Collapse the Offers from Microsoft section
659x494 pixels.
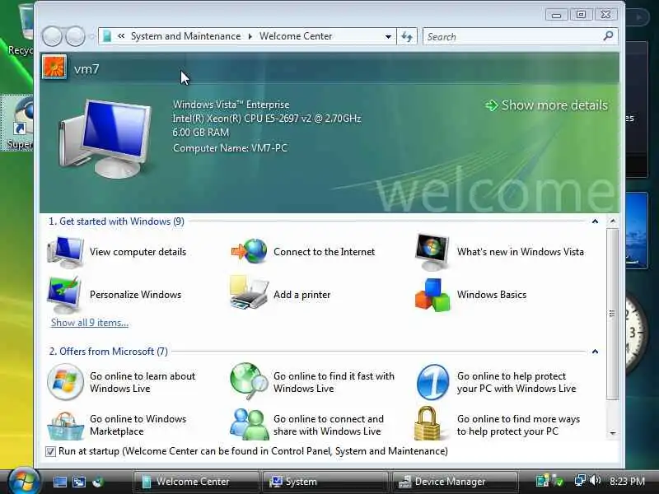tap(595, 352)
